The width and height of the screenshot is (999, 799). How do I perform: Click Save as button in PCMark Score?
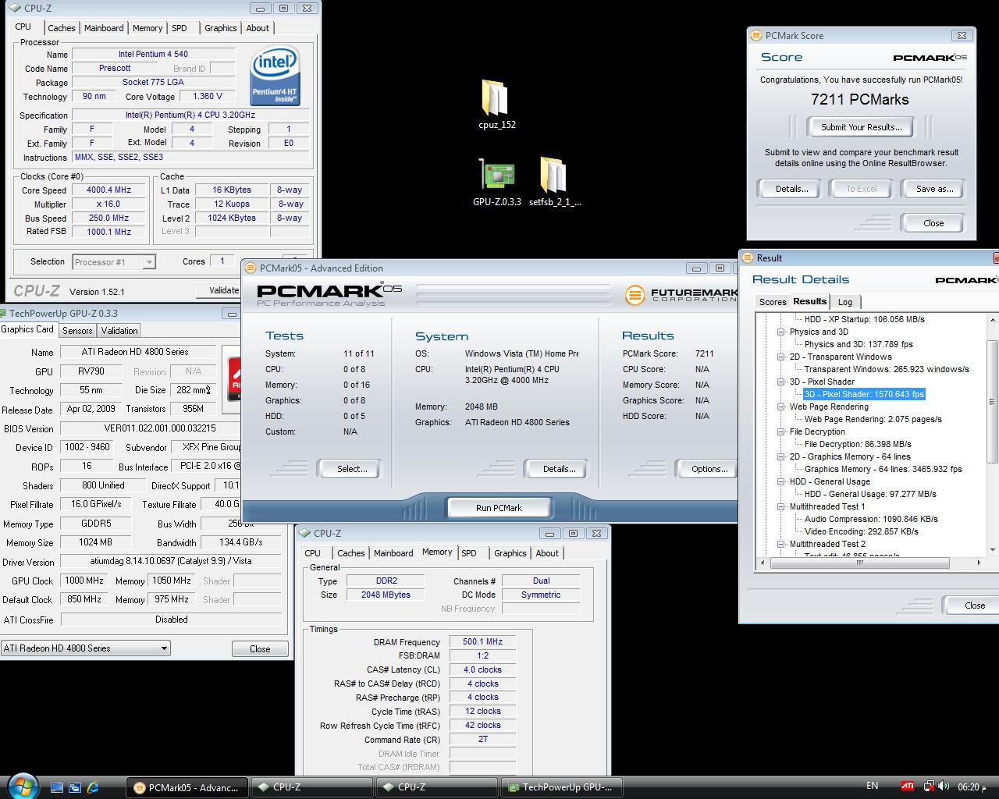934,189
